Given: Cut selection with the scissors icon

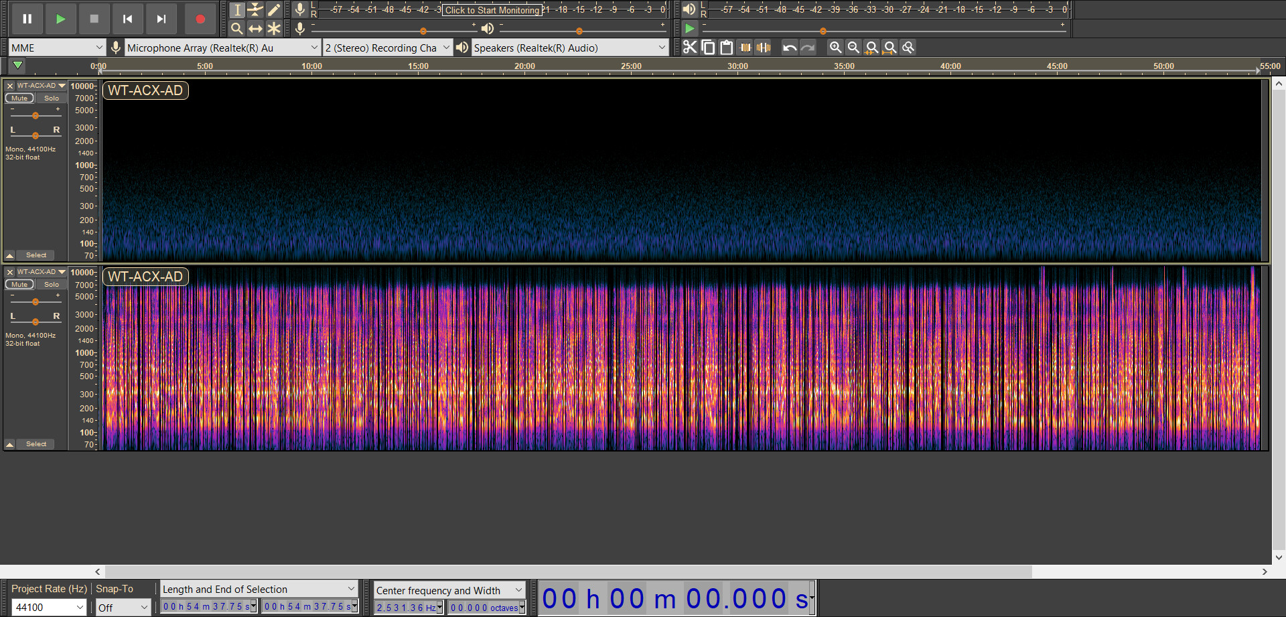Looking at the screenshot, I should (x=690, y=48).
